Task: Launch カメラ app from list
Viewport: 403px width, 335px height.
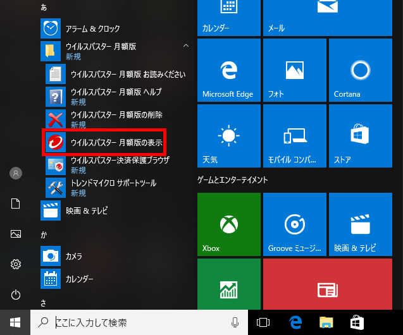Action: coord(75,256)
